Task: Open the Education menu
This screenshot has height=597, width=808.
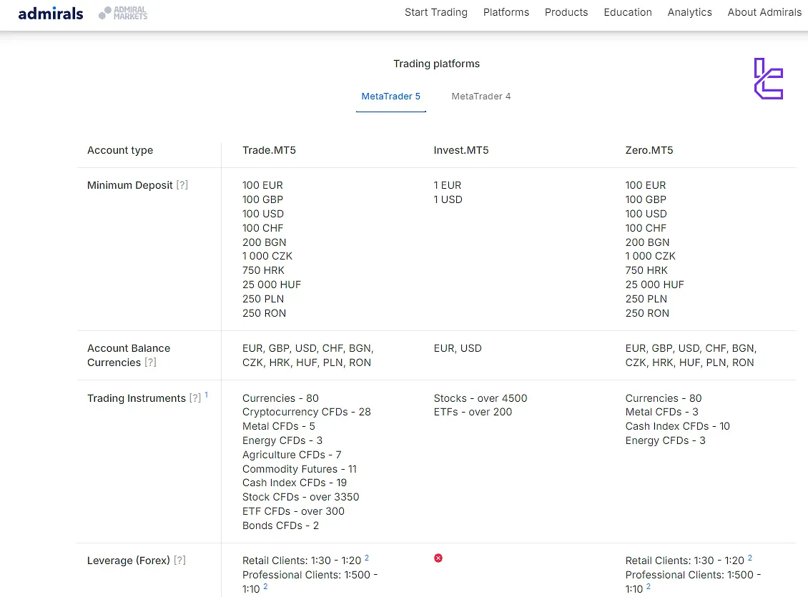Action: coord(628,12)
